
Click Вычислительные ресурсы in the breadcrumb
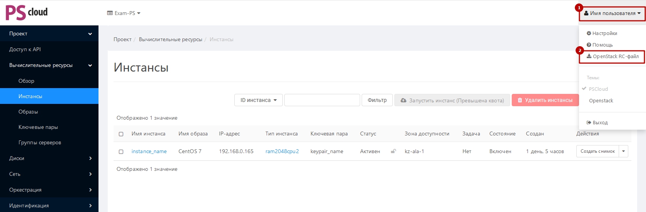(x=170, y=39)
